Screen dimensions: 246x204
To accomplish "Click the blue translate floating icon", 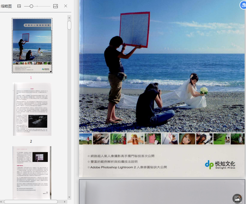I will [243, 5].
